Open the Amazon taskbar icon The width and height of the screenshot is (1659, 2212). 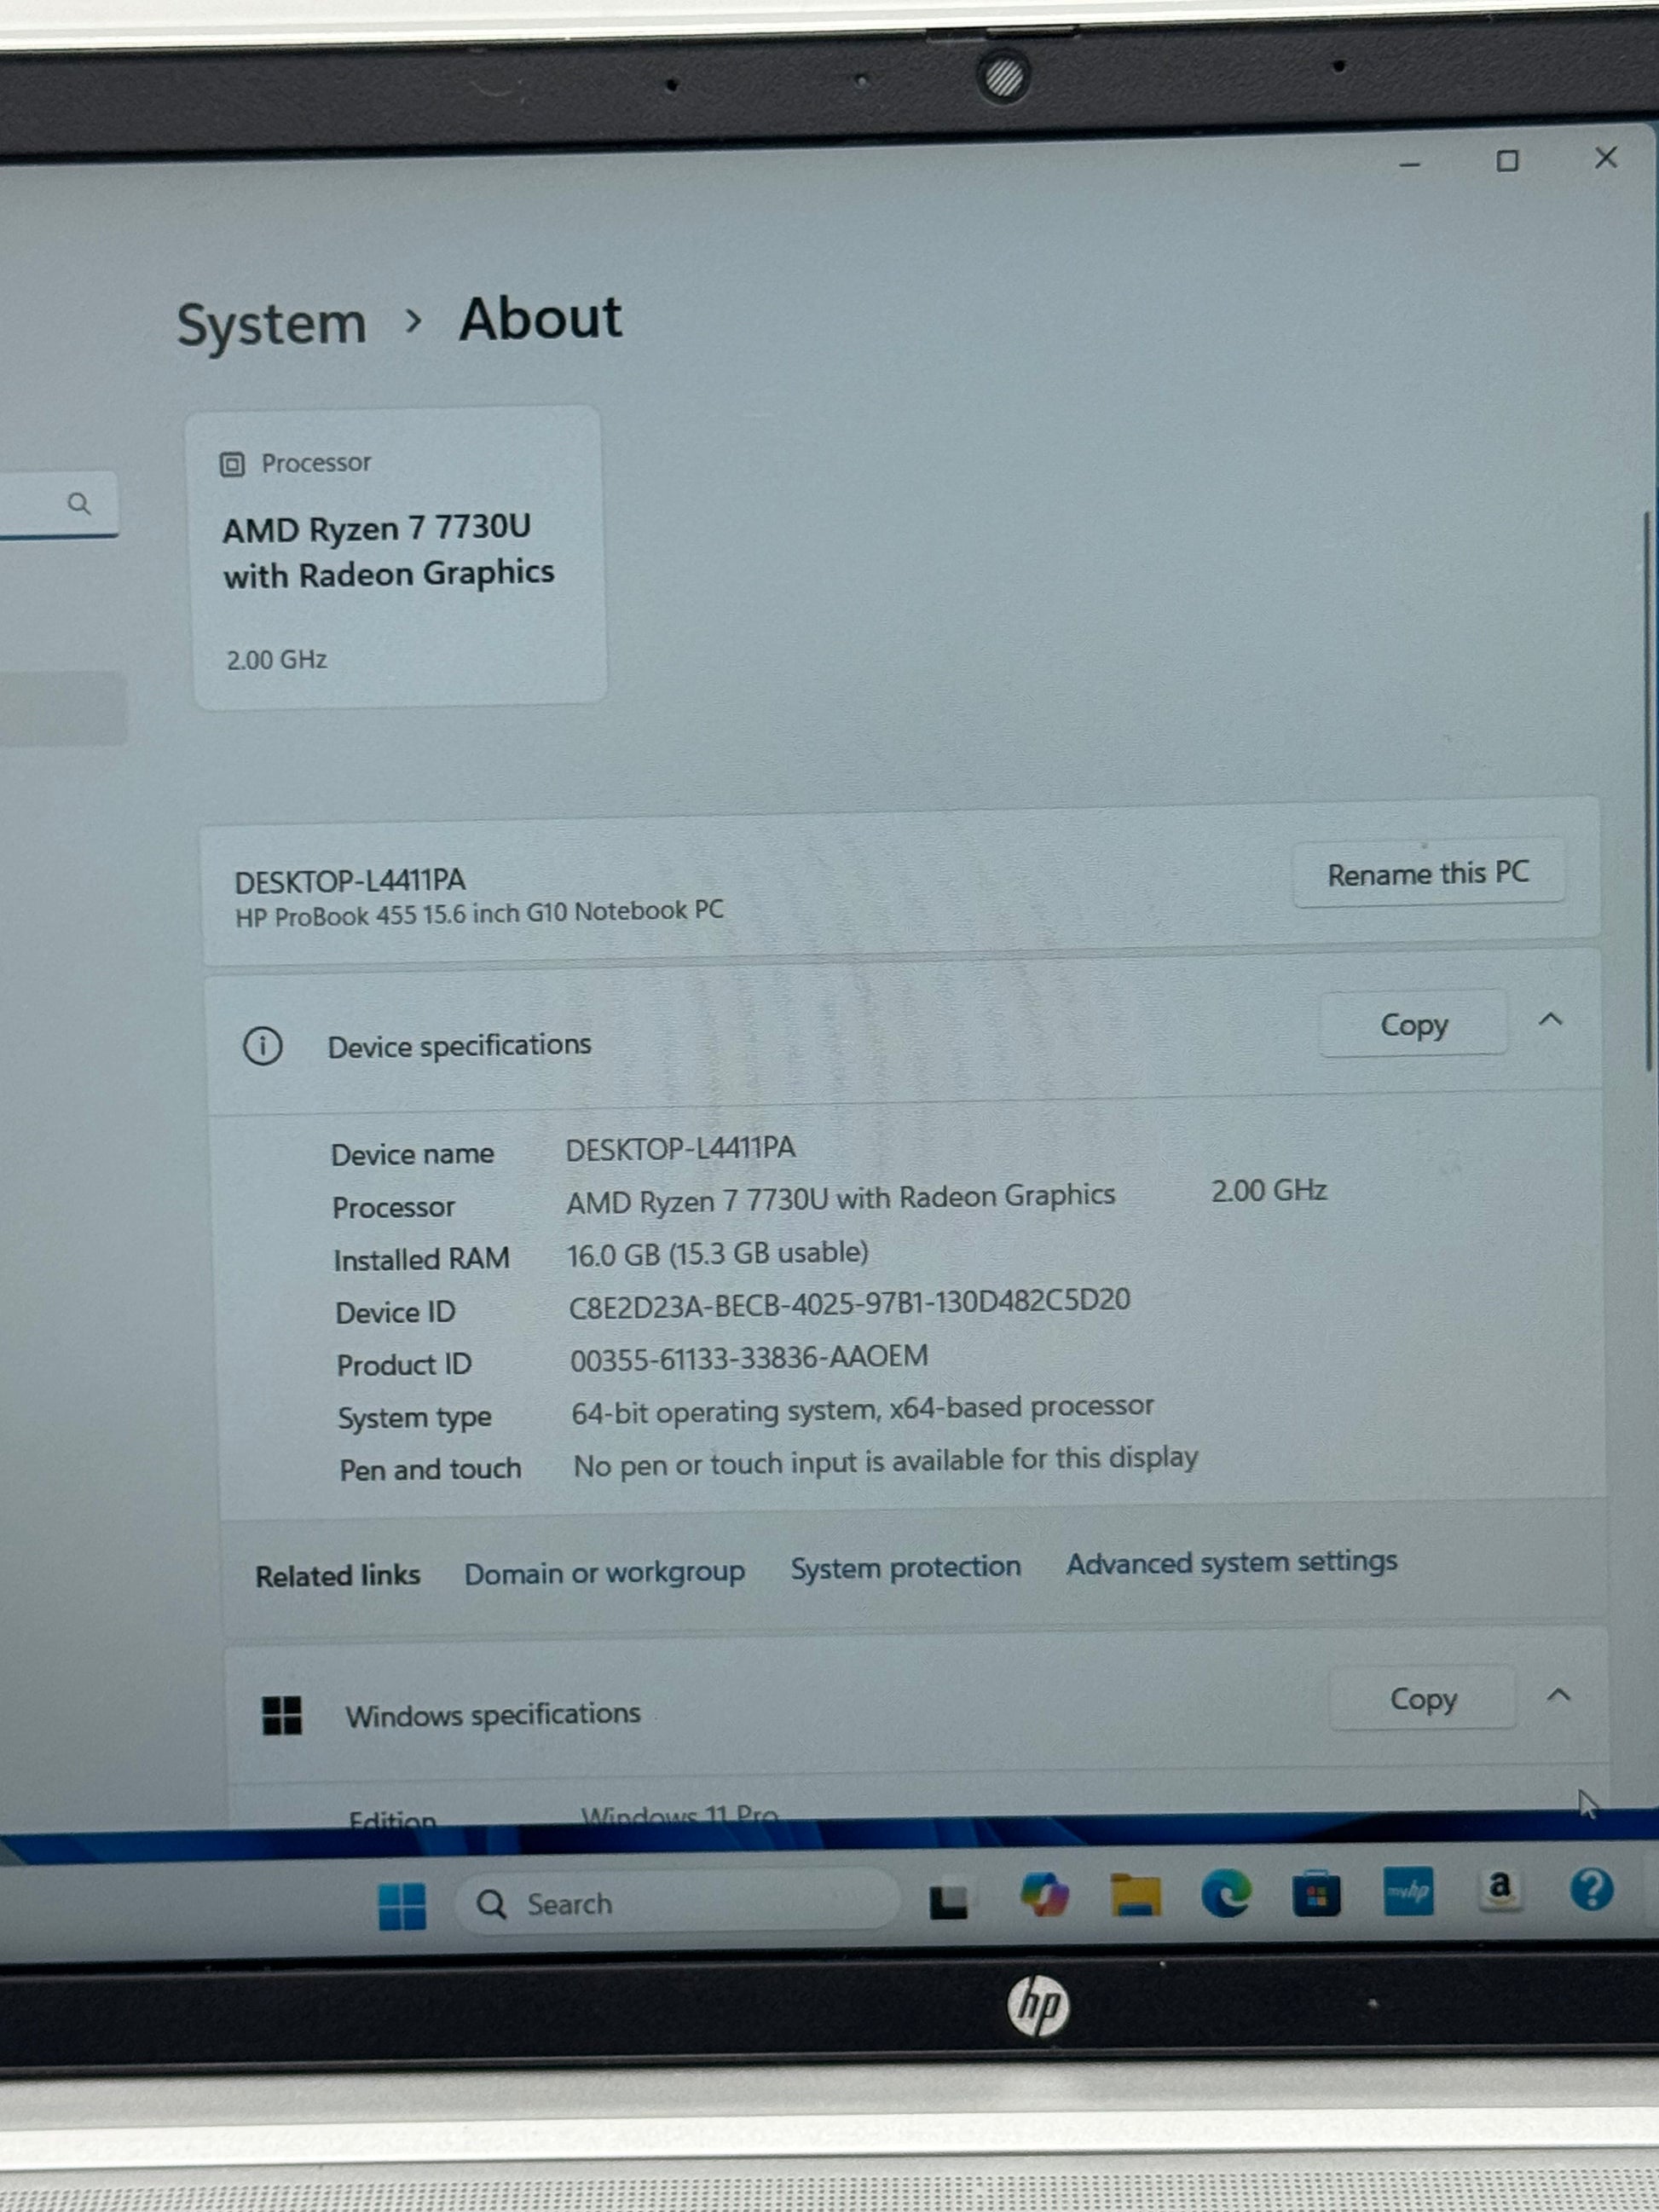click(x=1500, y=1888)
